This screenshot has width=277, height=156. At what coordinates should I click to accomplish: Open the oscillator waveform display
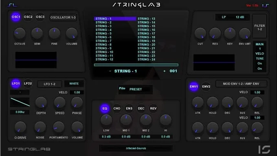pos(36,60)
